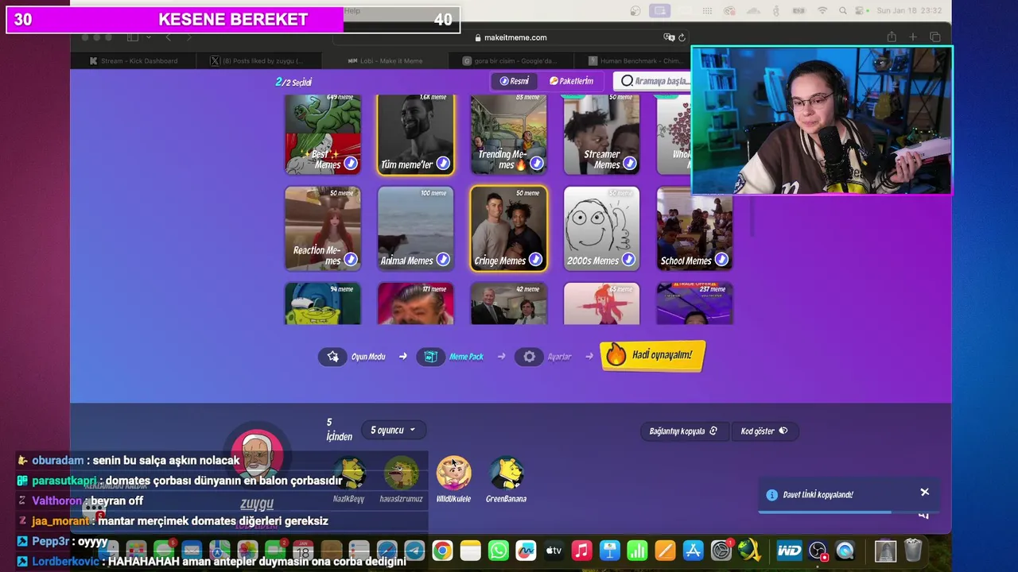Click the WildUkulele player avatar

click(x=453, y=473)
